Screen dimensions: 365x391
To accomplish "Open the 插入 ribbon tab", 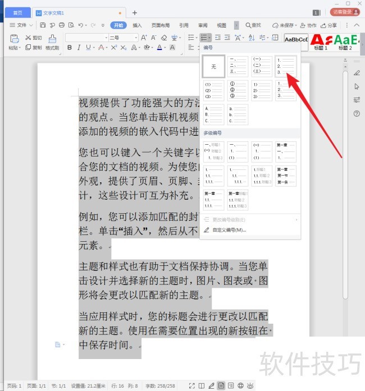I will (137, 25).
